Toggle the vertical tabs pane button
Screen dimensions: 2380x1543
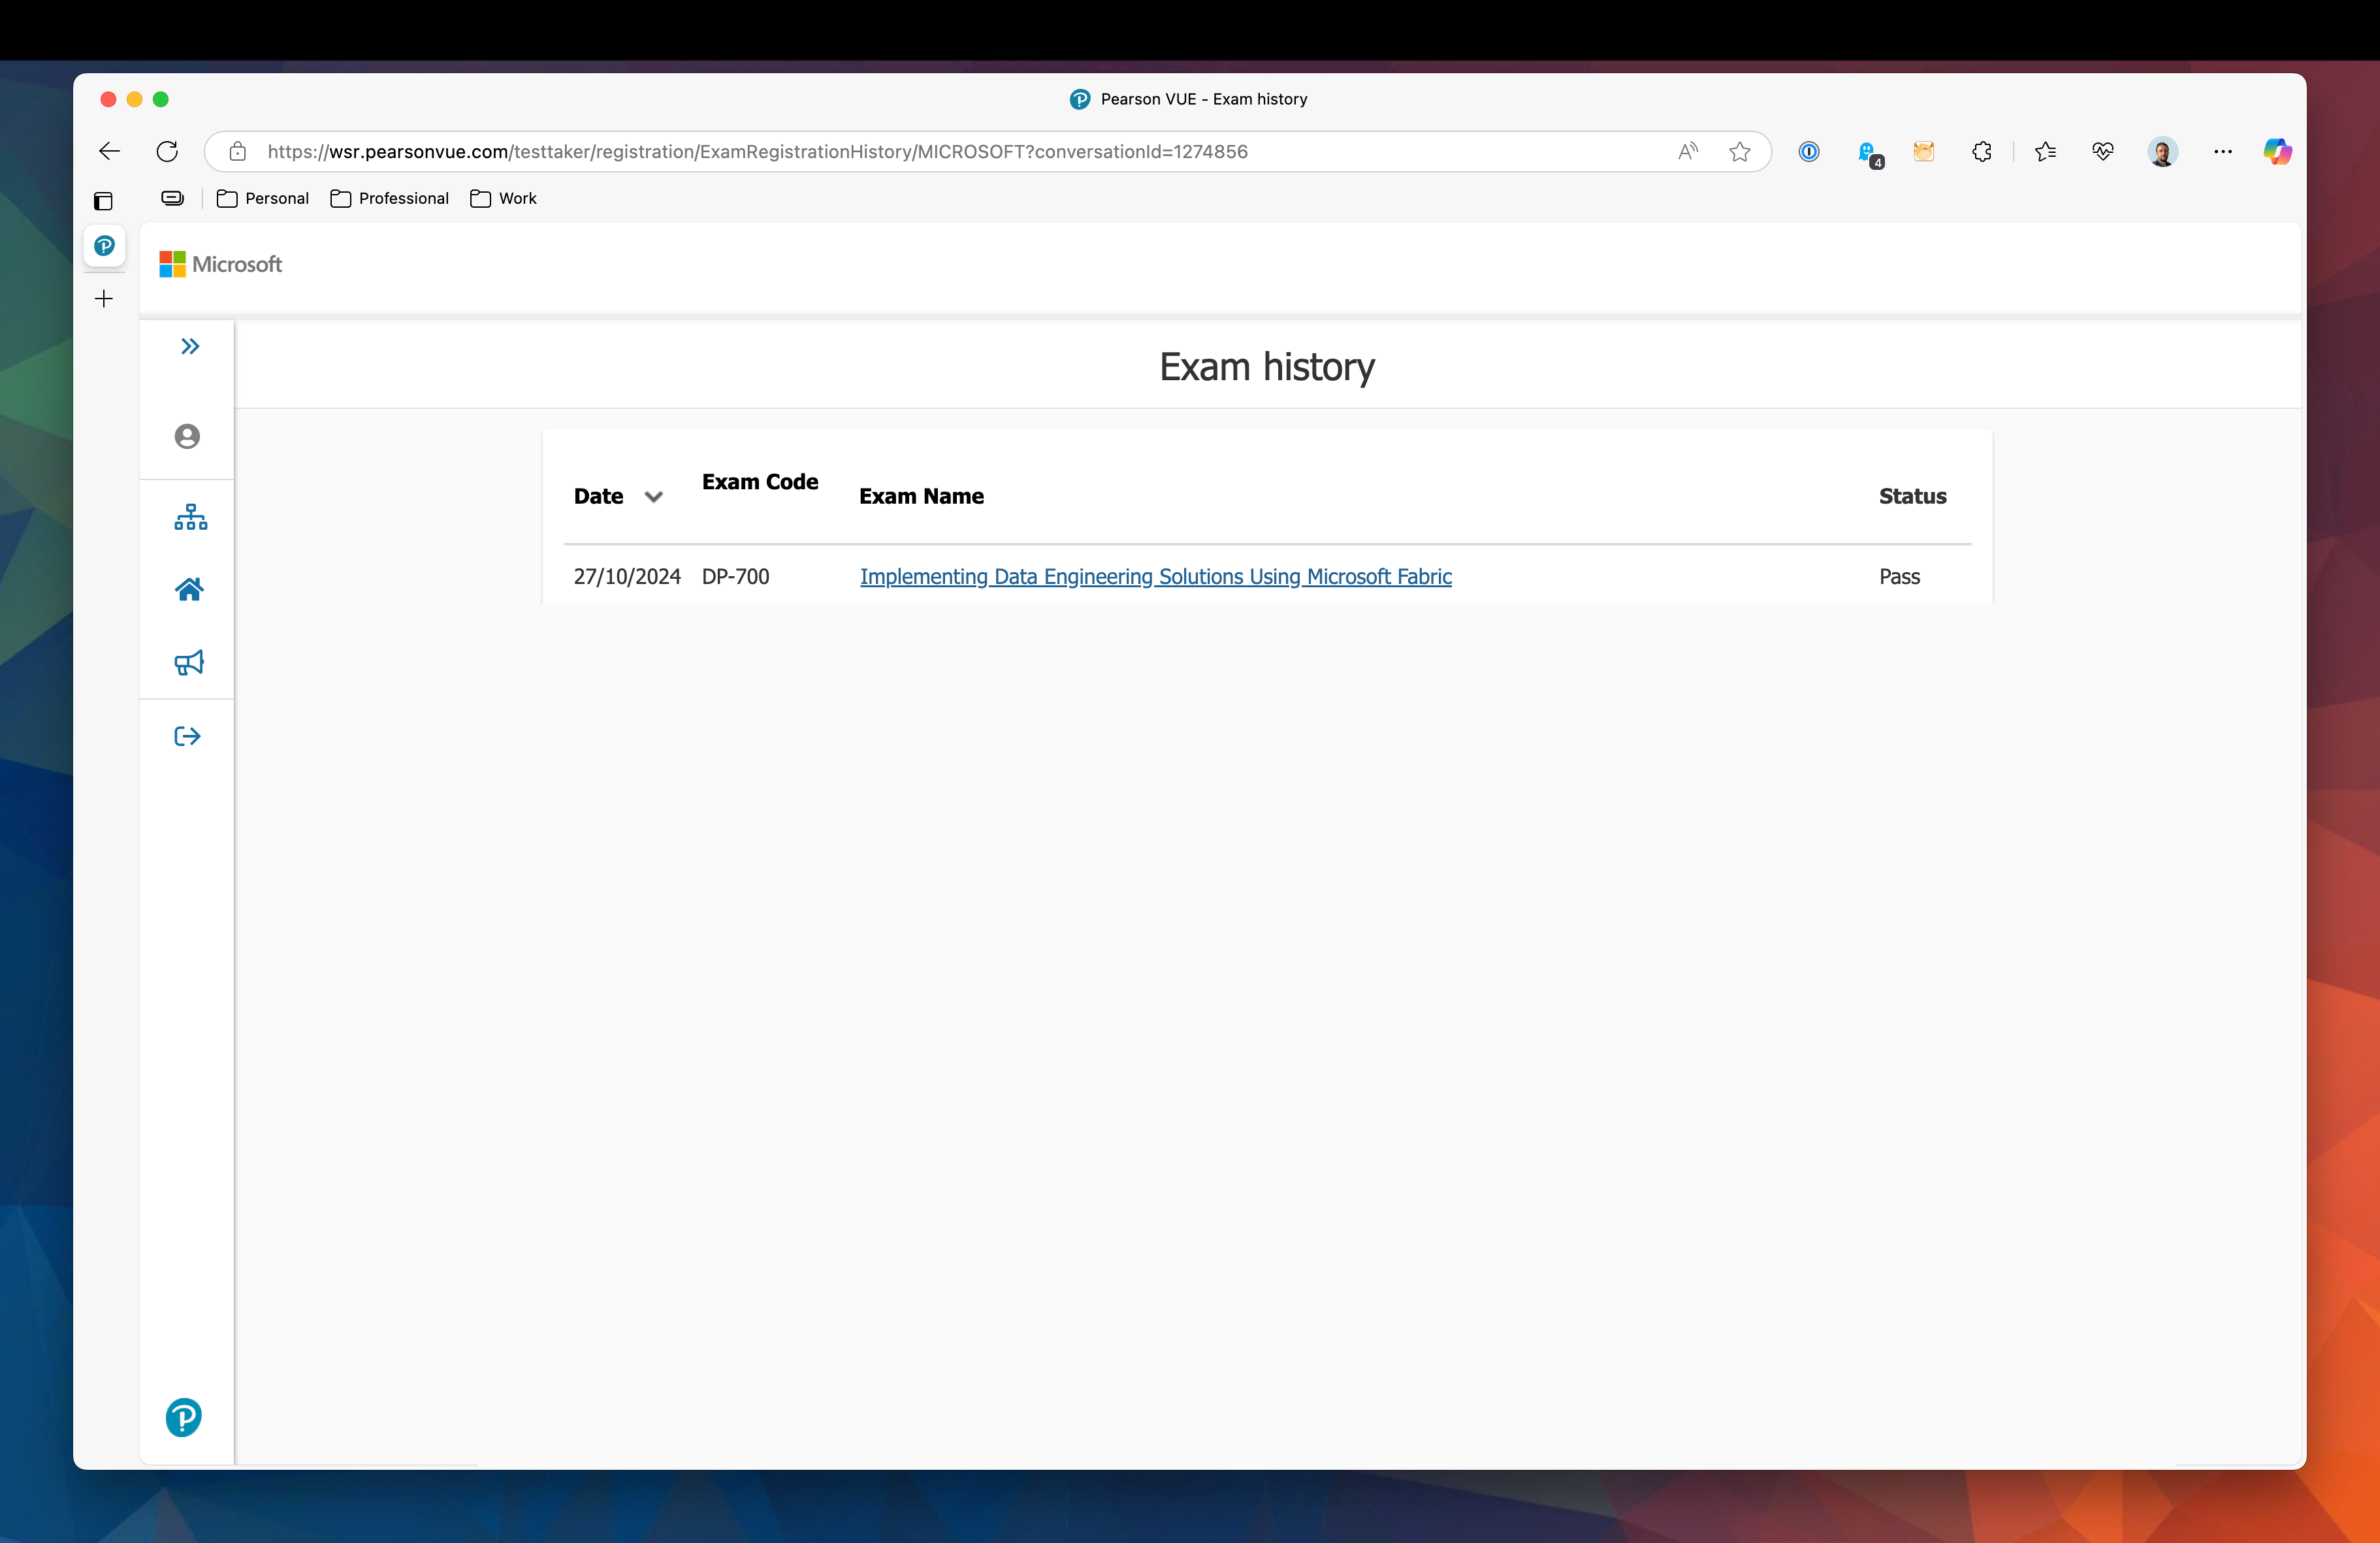103,201
